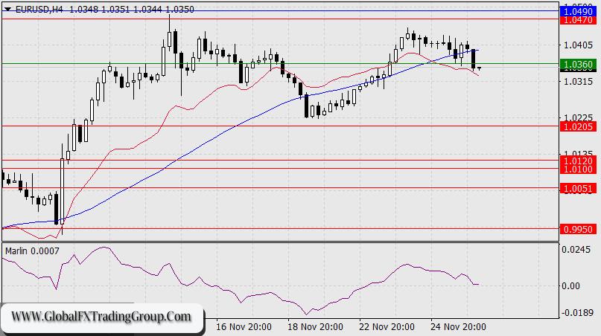Viewport: 601px width, 336px height.
Task: Click the 0.9950 red price label
Action: 579,229
